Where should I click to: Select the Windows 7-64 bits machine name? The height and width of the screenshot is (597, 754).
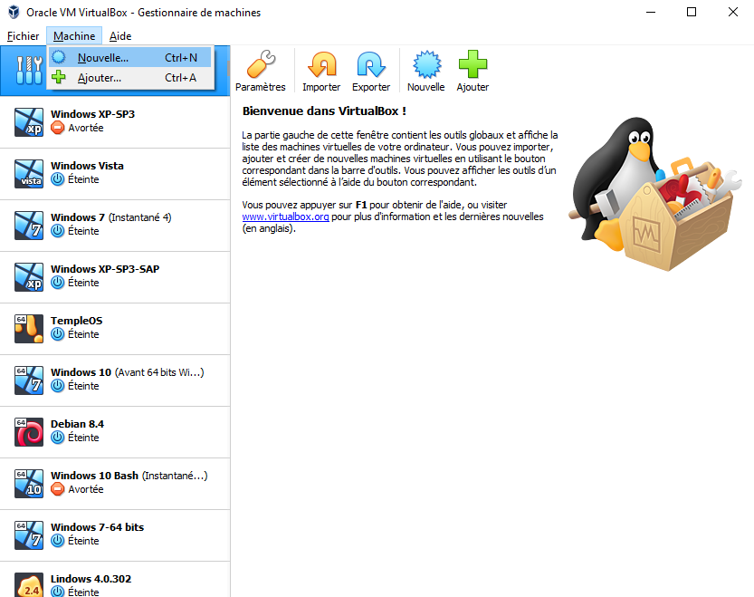pos(97,527)
